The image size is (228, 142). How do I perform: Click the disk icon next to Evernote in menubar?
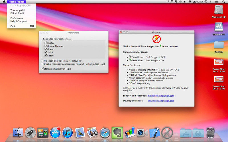pos(172,2)
